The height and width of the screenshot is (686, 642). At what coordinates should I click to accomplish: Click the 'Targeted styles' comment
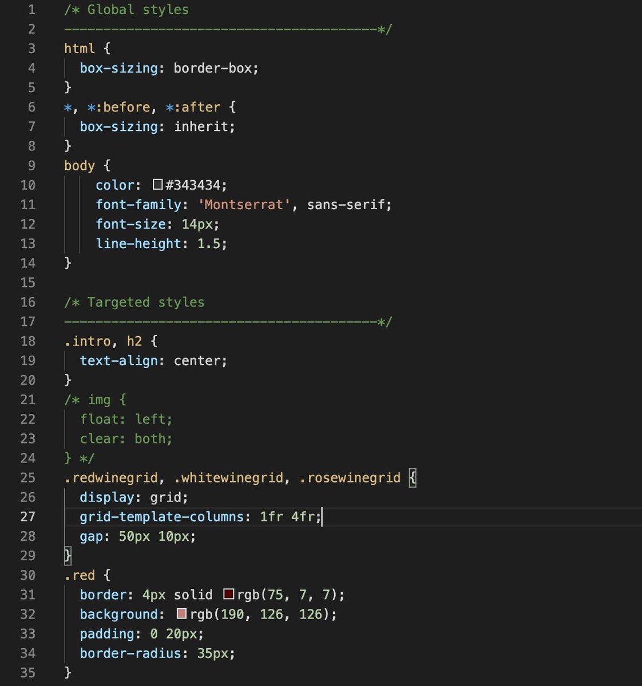pyautogui.click(x=146, y=302)
